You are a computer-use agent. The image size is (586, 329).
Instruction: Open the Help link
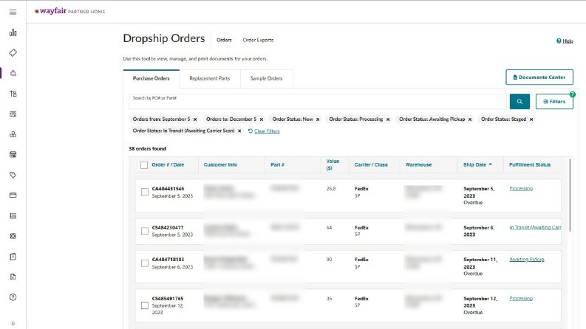click(x=565, y=41)
